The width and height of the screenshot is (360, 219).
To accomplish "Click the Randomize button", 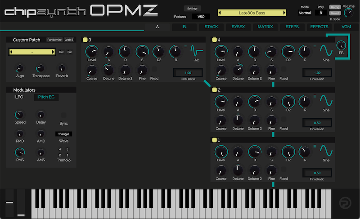I will point(54,40).
